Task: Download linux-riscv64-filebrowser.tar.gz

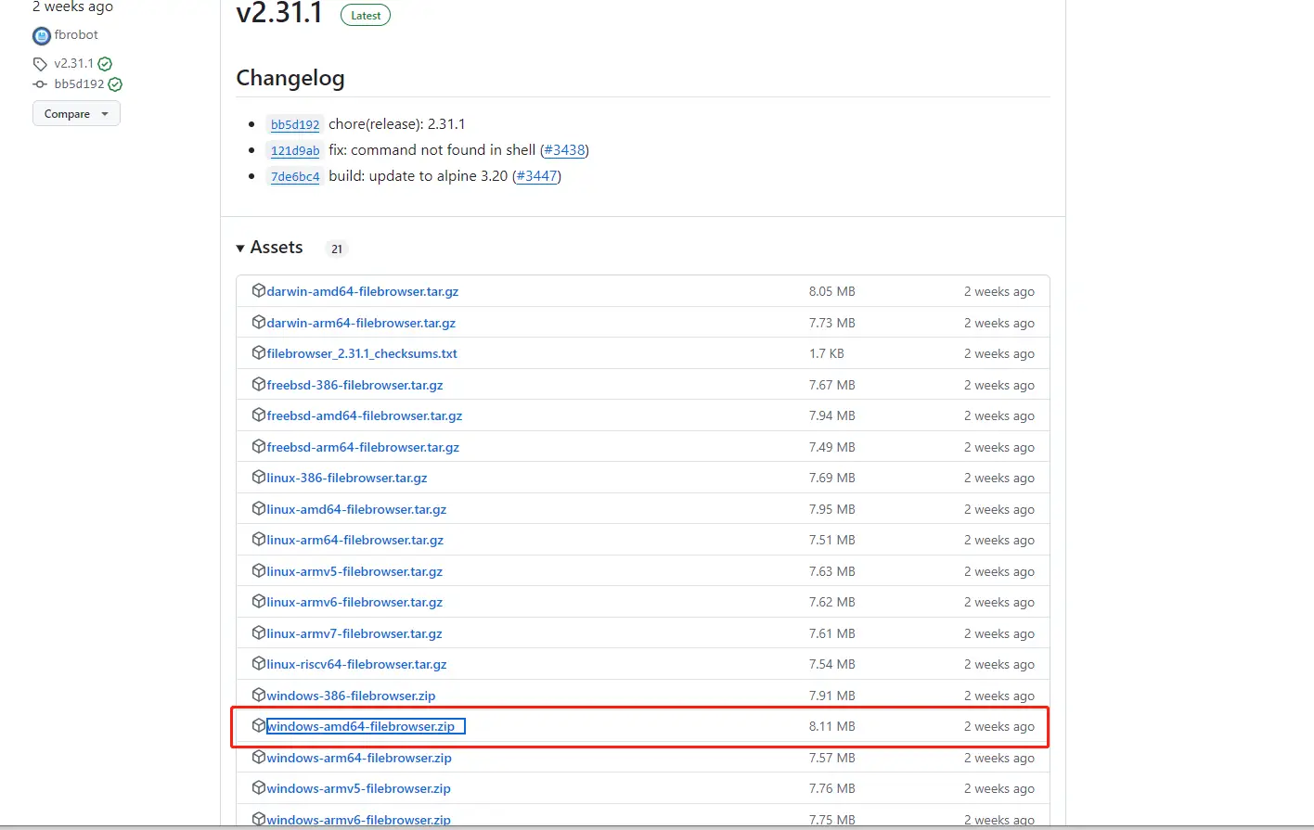Action: click(355, 664)
